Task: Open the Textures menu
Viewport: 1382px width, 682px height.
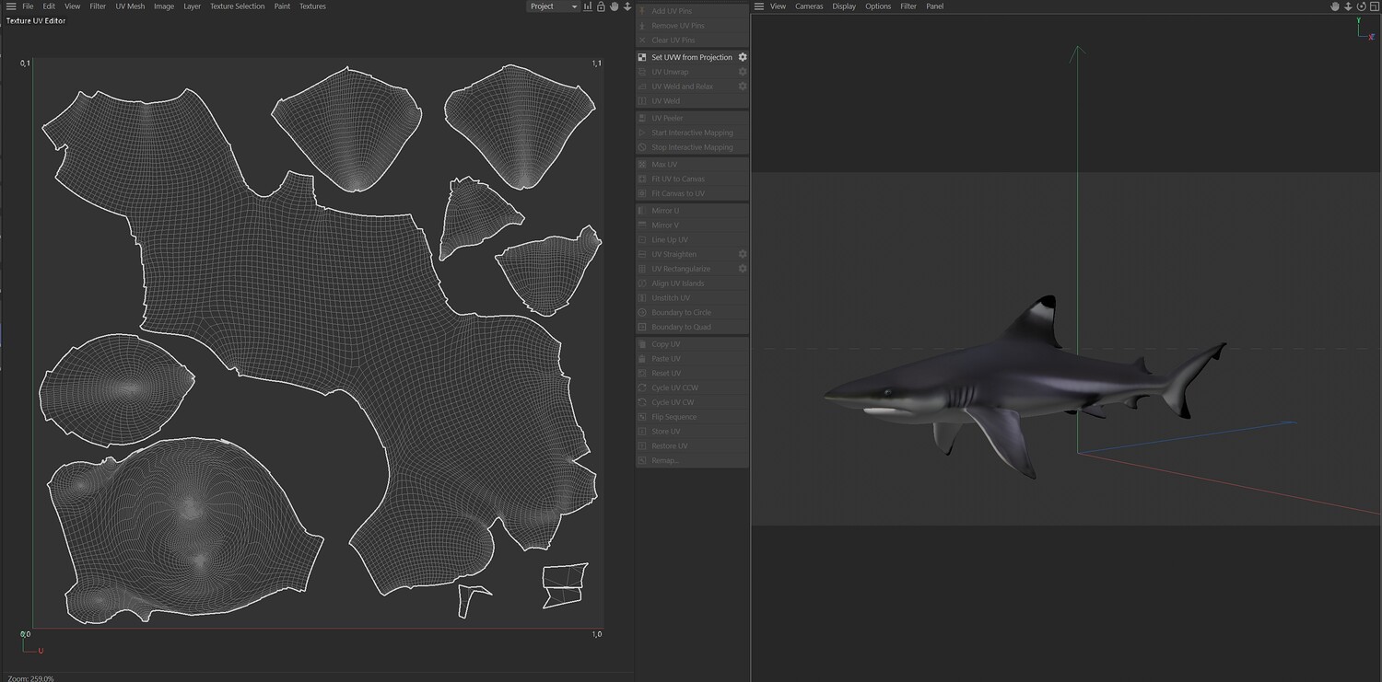Action: click(312, 6)
